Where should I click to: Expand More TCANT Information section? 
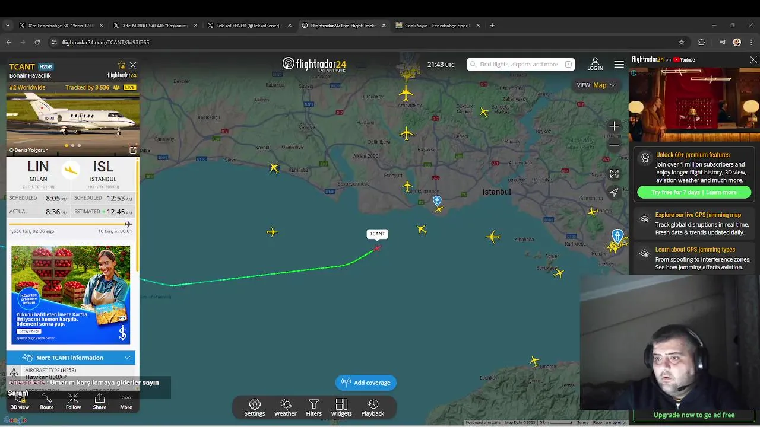click(71, 358)
